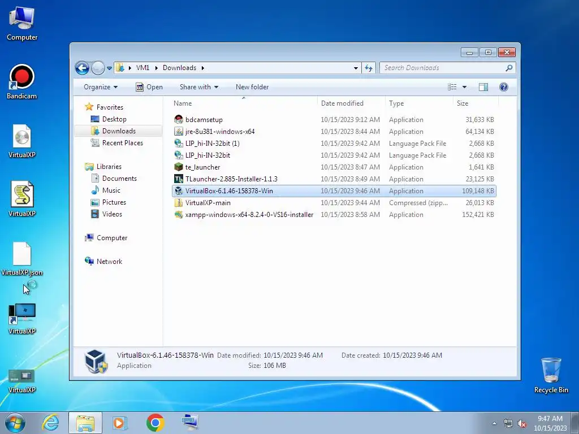579x434 pixels.
Task: Open Windows Media Player from taskbar
Action: click(x=119, y=423)
